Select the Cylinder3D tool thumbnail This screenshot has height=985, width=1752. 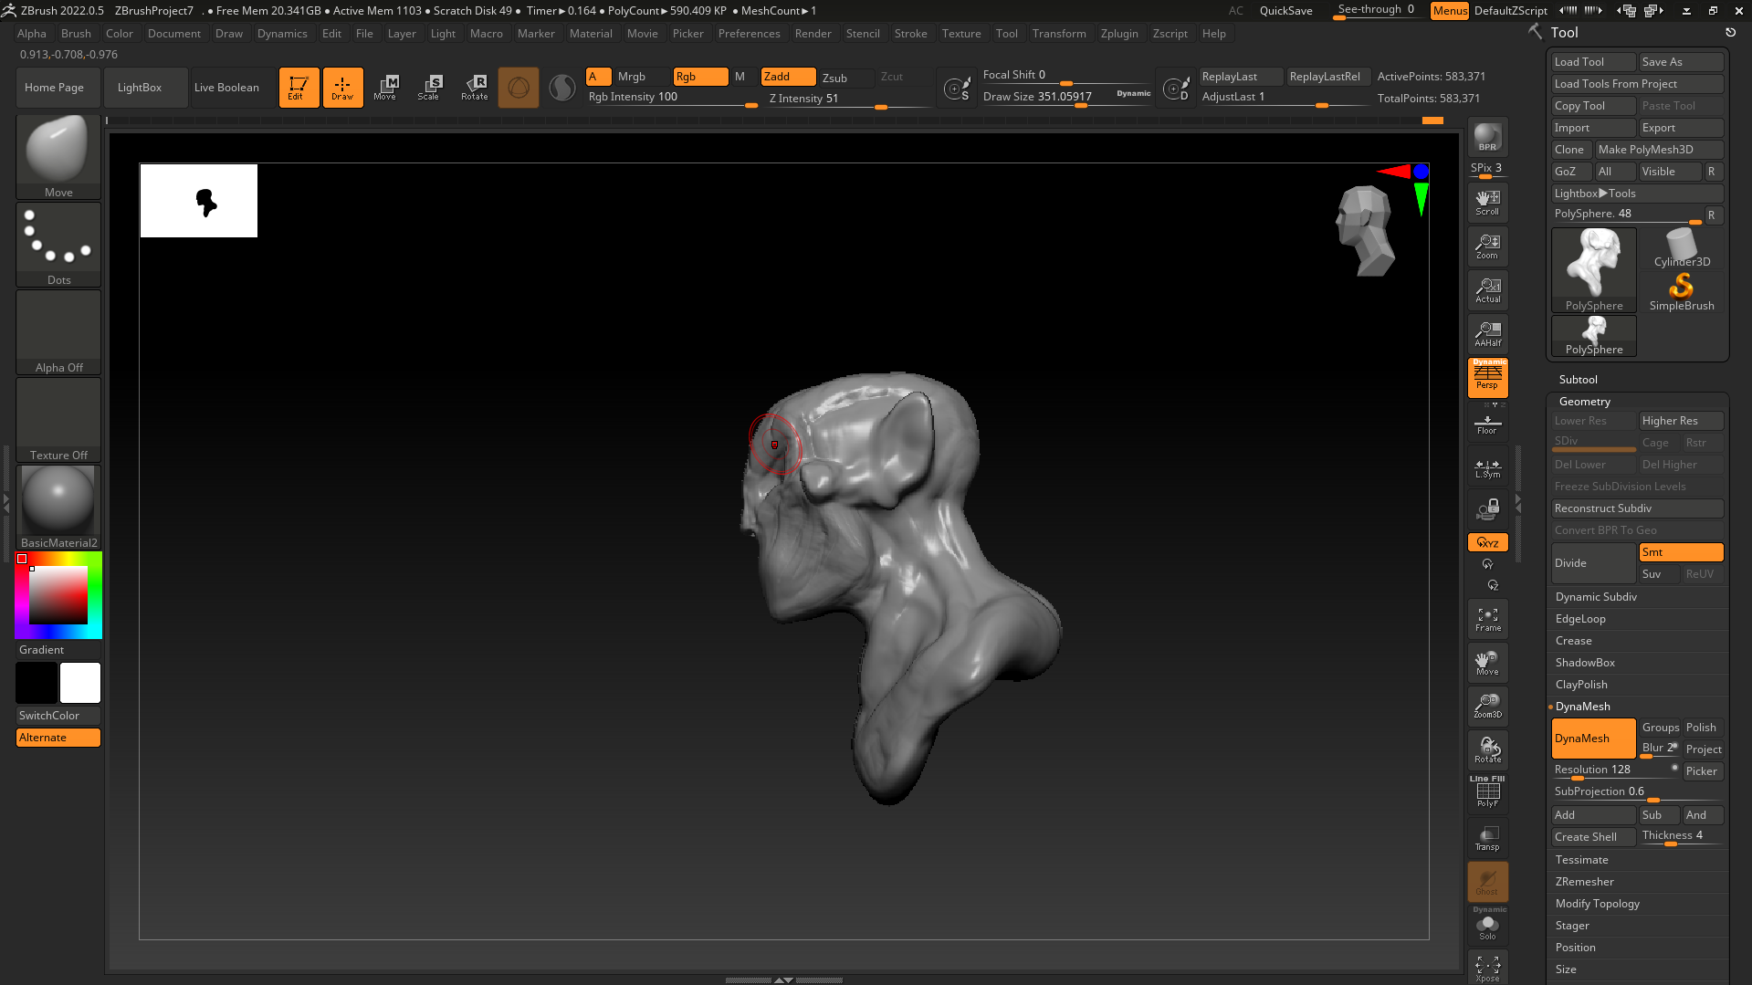(1681, 247)
